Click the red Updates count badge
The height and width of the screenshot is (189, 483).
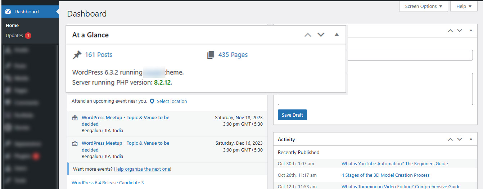click(x=28, y=36)
